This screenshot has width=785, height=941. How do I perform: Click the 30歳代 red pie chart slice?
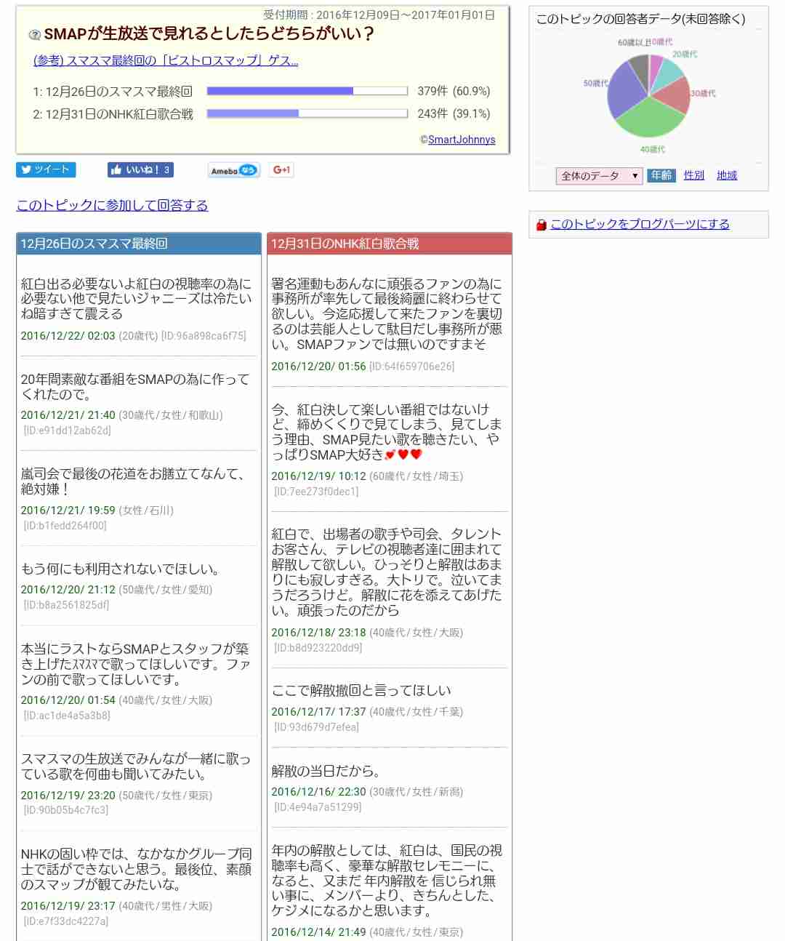pyautogui.click(x=675, y=95)
